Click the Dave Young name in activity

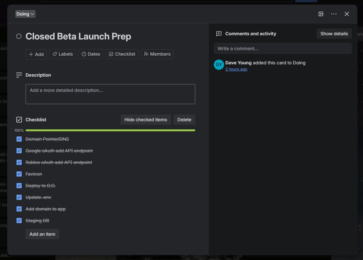tap(238, 63)
